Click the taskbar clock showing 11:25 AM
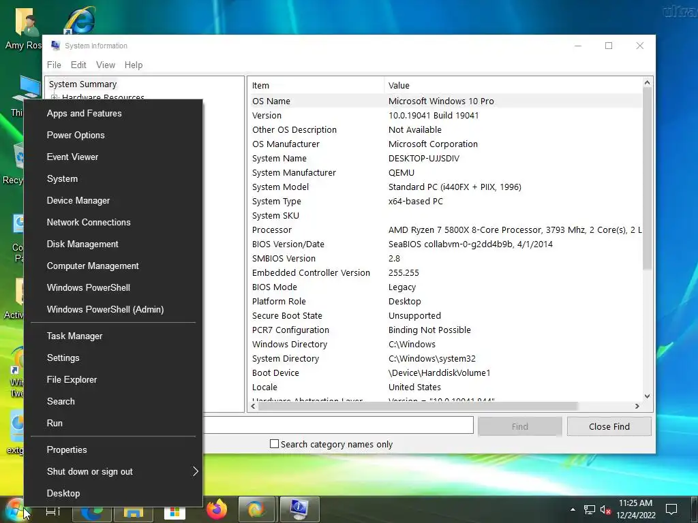Viewport: 698px width, 523px height. coord(635,509)
